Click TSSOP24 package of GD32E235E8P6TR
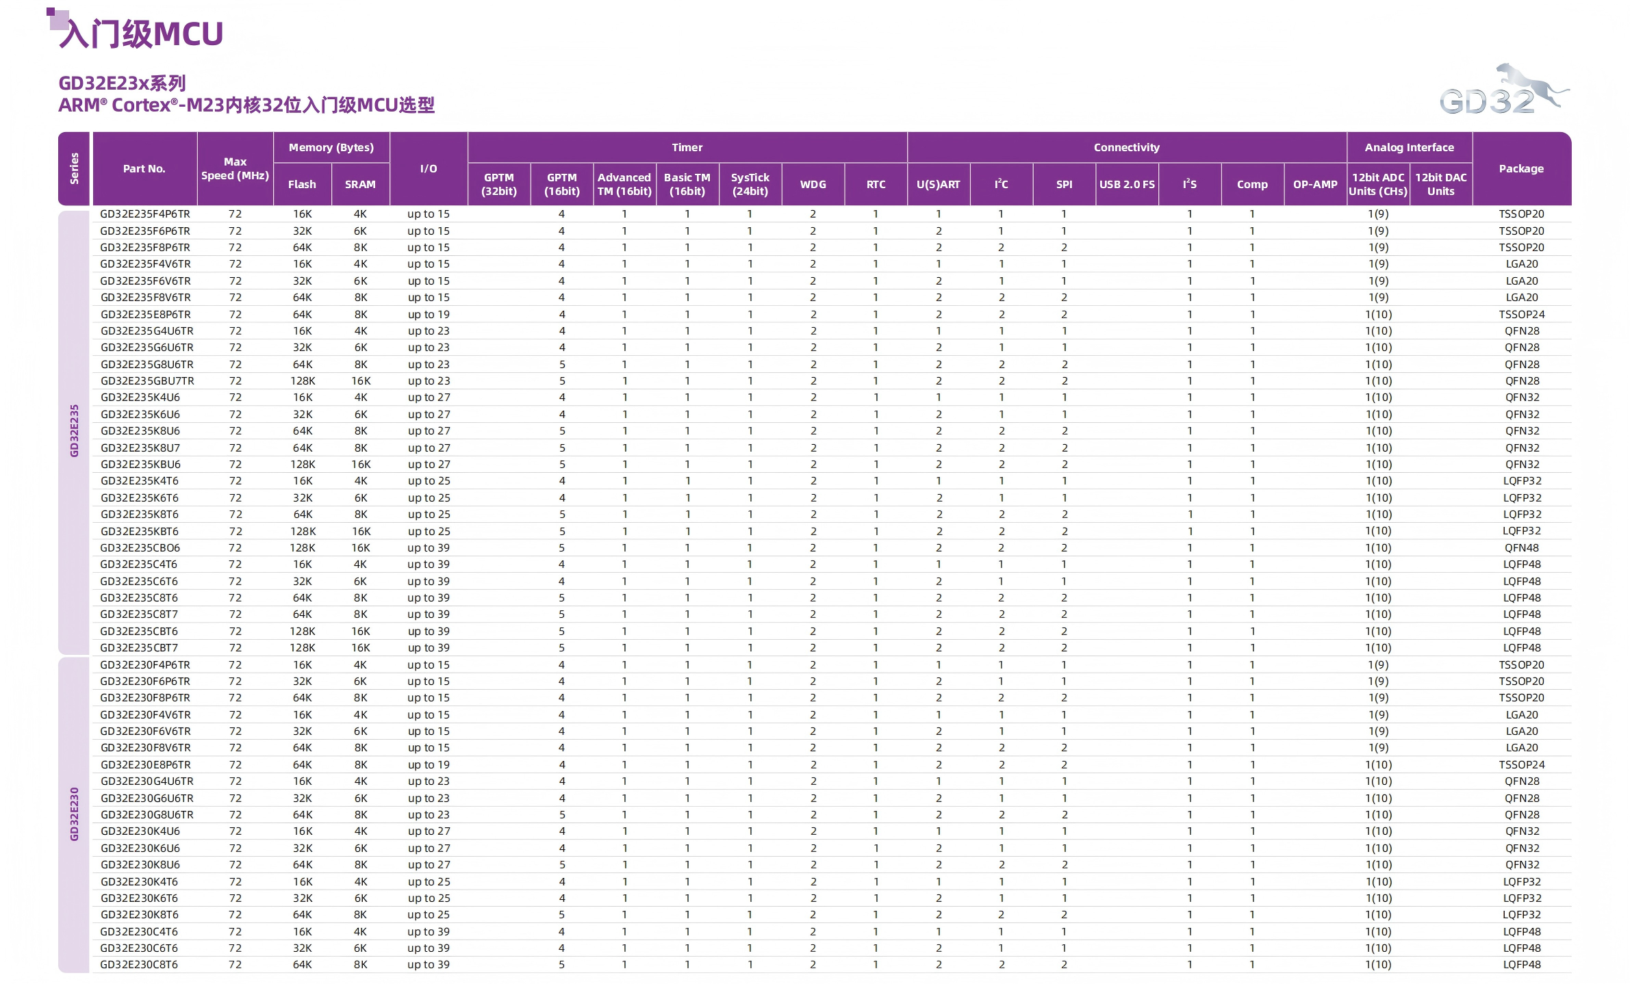 pyautogui.click(x=1521, y=315)
